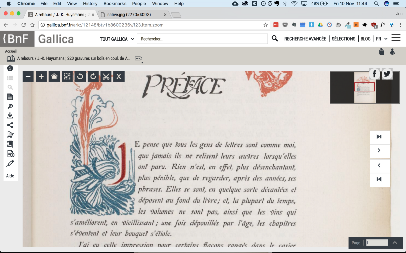The height and width of the screenshot is (253, 406).
Task: Focus the Rechercher search field
Action: 202,39
